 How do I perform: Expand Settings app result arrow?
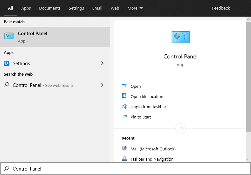tap(102, 63)
